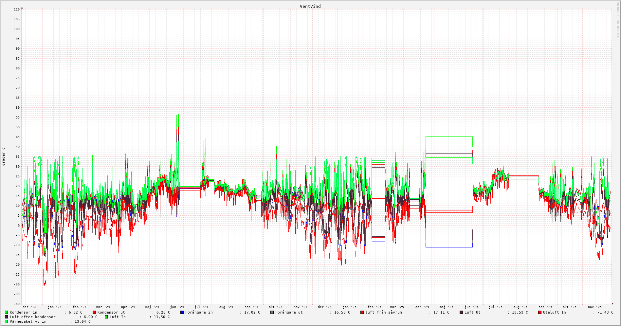This screenshot has height=326, width=621.
Task: Click the 'nov '25' month label
Action: (x=594, y=307)
